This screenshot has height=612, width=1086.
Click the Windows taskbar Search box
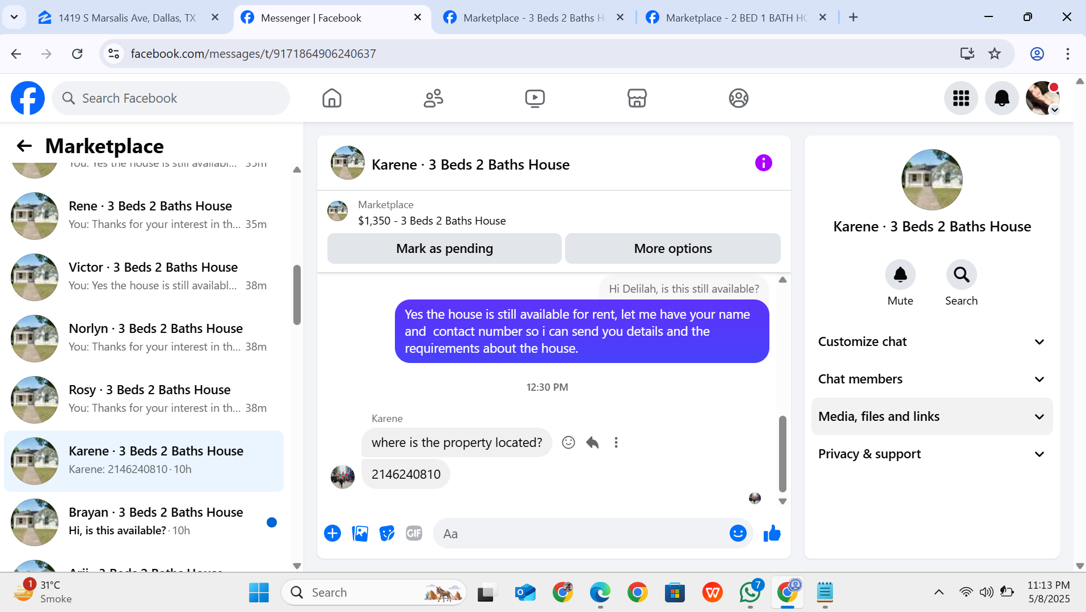(374, 593)
